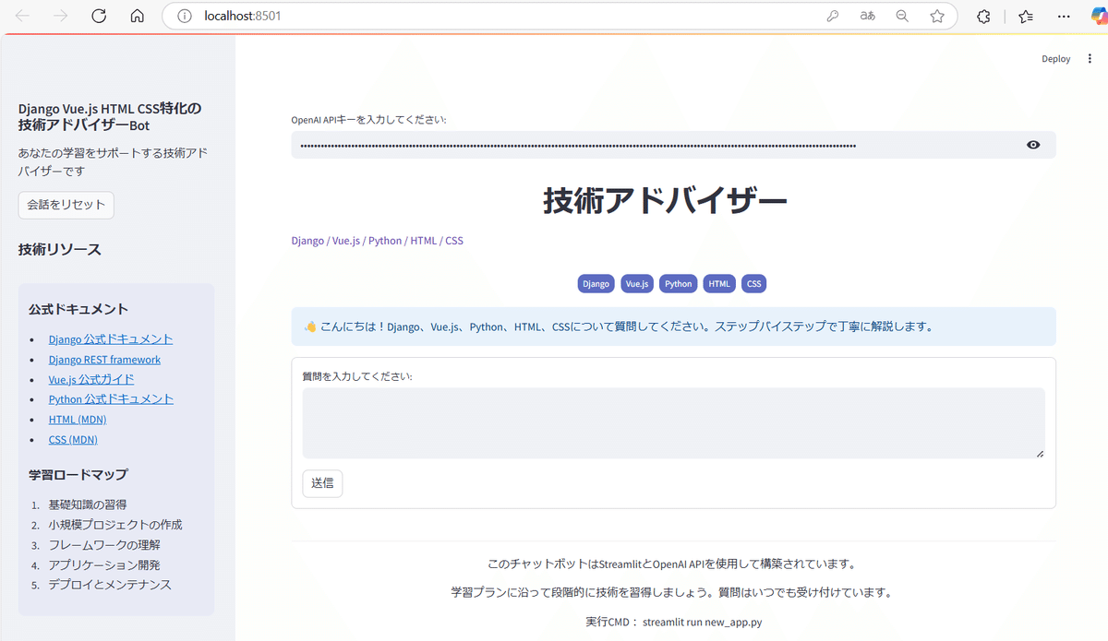Open the Django 公式ドキュメント link
Screen dimensions: 1108x641
coord(110,338)
